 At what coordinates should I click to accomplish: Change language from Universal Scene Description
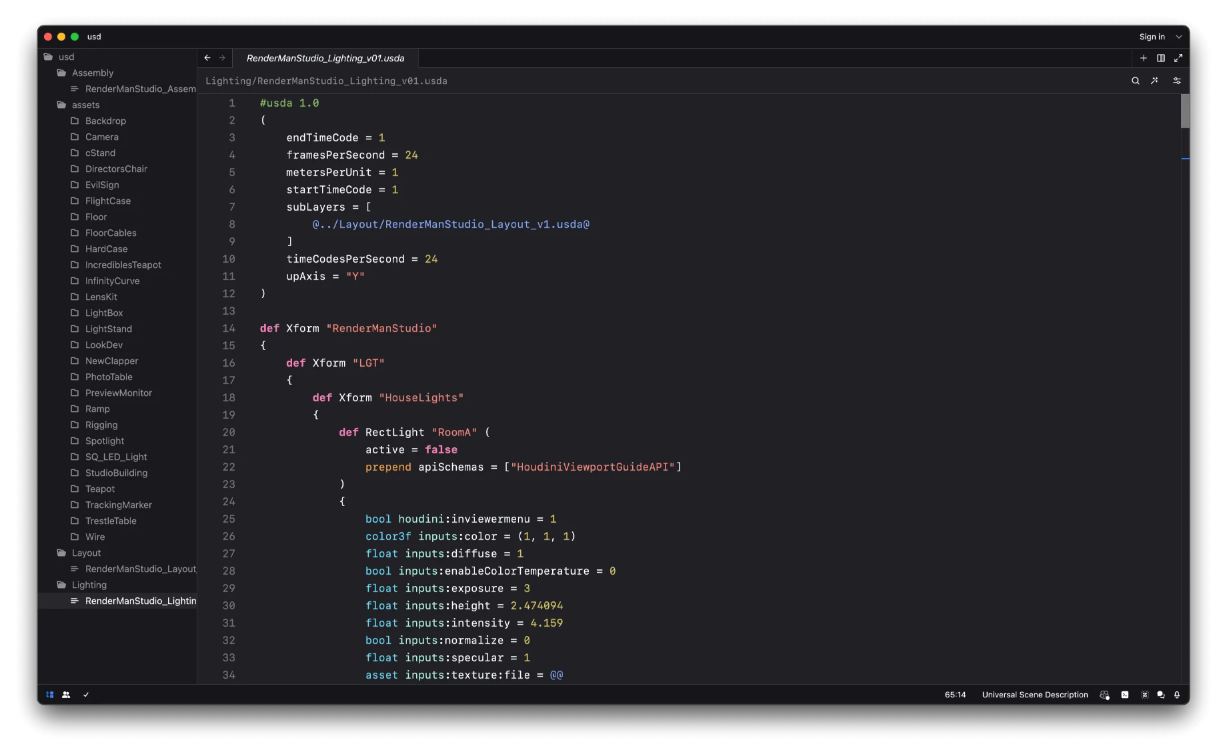tap(1035, 695)
